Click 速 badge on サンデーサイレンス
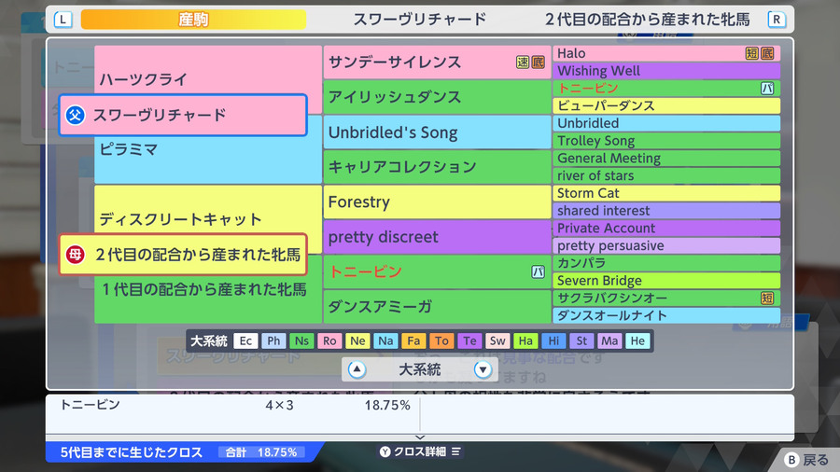Viewport: 840px width, 472px height. (x=523, y=62)
